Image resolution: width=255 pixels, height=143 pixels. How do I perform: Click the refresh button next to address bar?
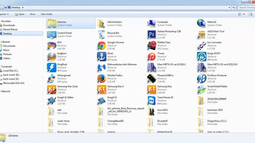(234, 8)
